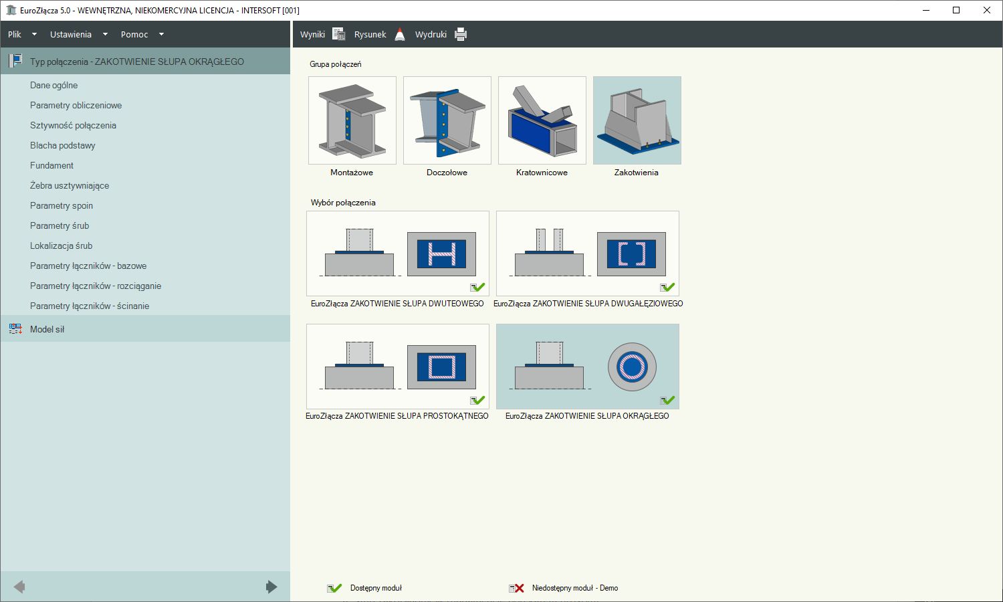Open the Ustawienia menu
Screen dimensions: 1003x602
tap(70, 34)
